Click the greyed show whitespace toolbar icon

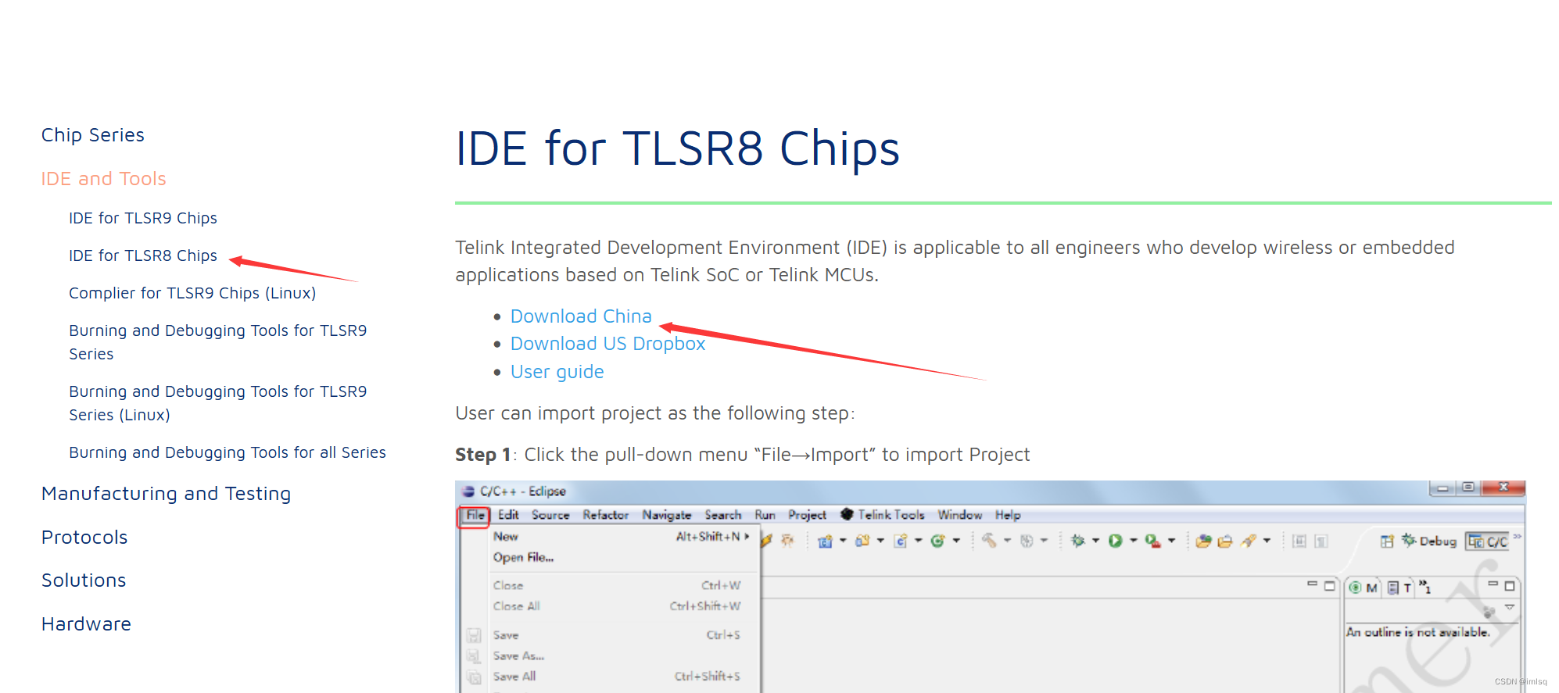(1321, 541)
